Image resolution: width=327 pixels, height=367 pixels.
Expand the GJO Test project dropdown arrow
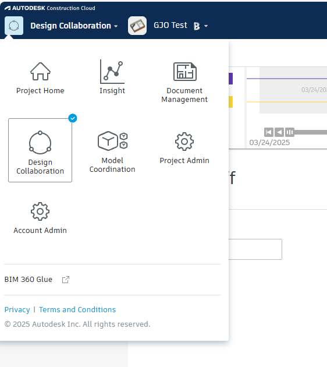point(206,26)
